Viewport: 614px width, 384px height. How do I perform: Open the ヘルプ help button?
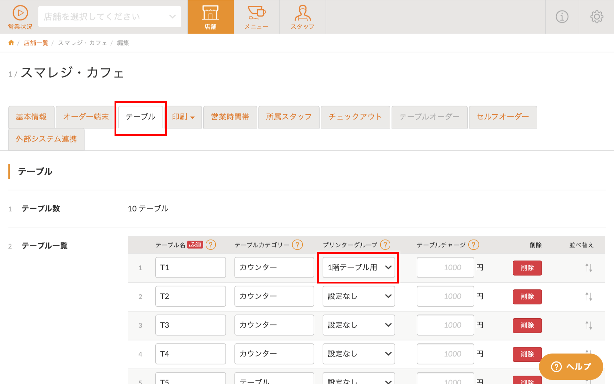click(x=571, y=367)
